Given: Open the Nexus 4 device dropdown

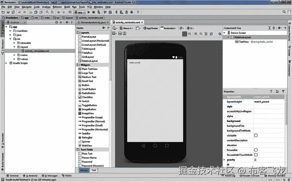Looking at the screenshot, I should point(126,28).
